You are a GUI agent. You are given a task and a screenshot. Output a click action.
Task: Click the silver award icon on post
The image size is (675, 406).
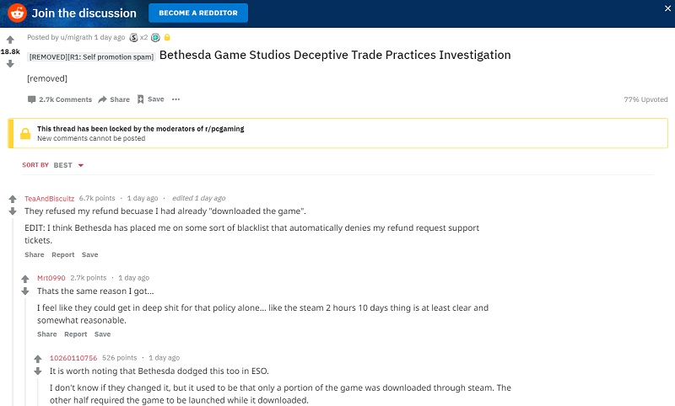coord(134,38)
